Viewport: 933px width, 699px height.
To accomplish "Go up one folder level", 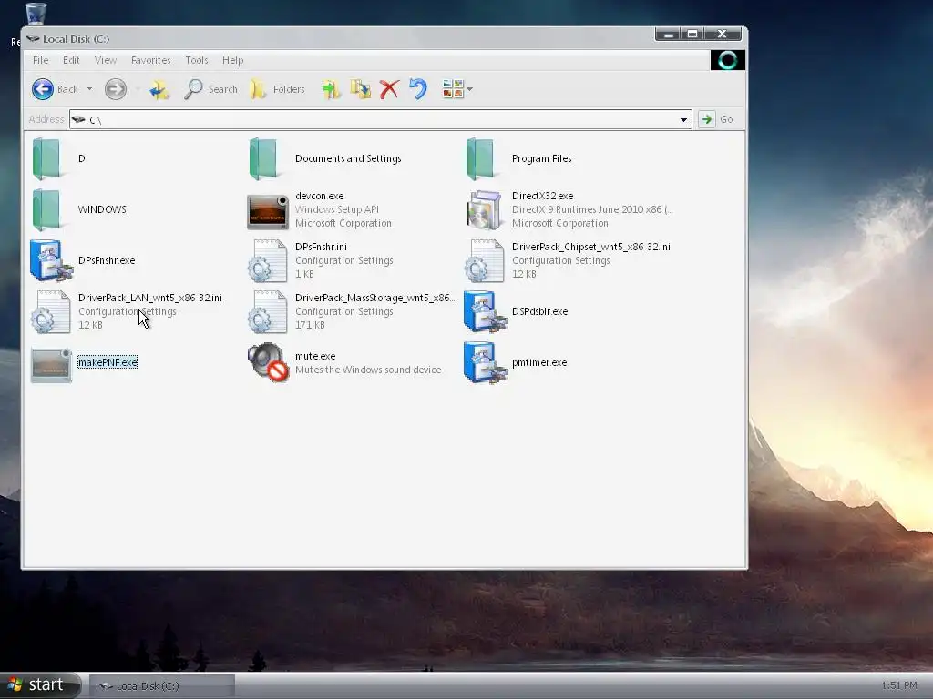I will click(x=159, y=89).
